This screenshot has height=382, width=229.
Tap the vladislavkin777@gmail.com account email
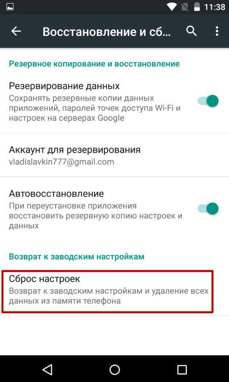coord(61,162)
